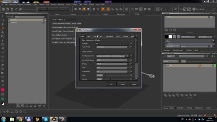The height and width of the screenshot is (122, 217).
Task: Open the Shading menu
Action: coord(54,4)
